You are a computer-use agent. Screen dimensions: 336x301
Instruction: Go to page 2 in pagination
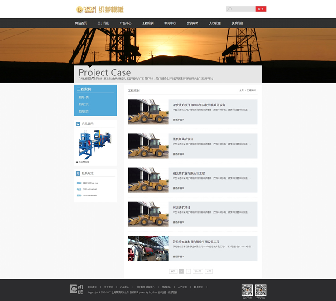[188, 271]
